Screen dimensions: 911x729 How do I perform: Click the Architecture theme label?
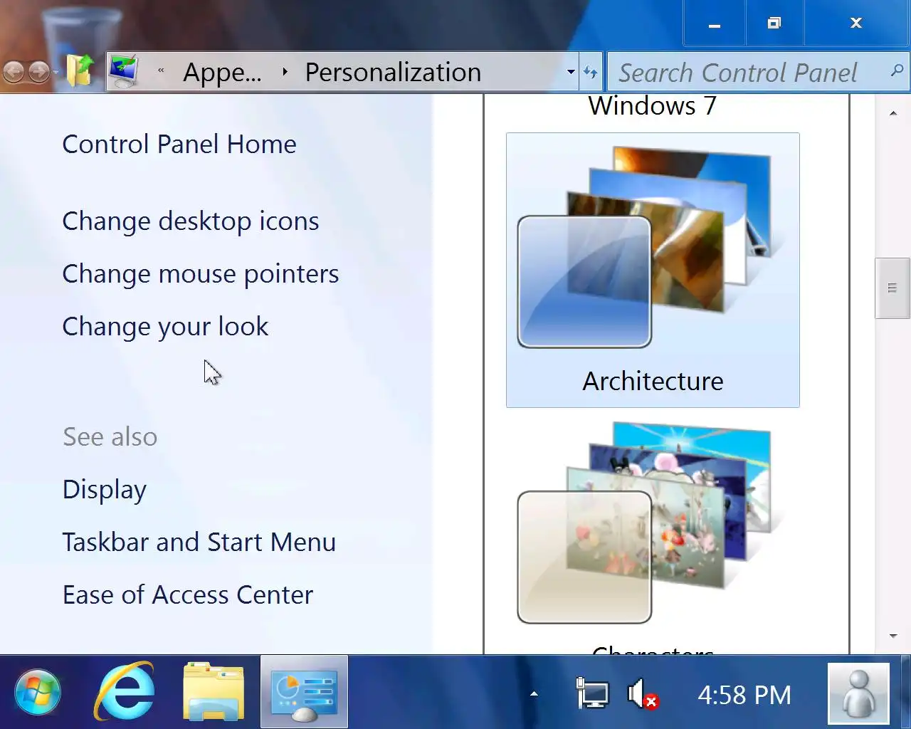[653, 382]
